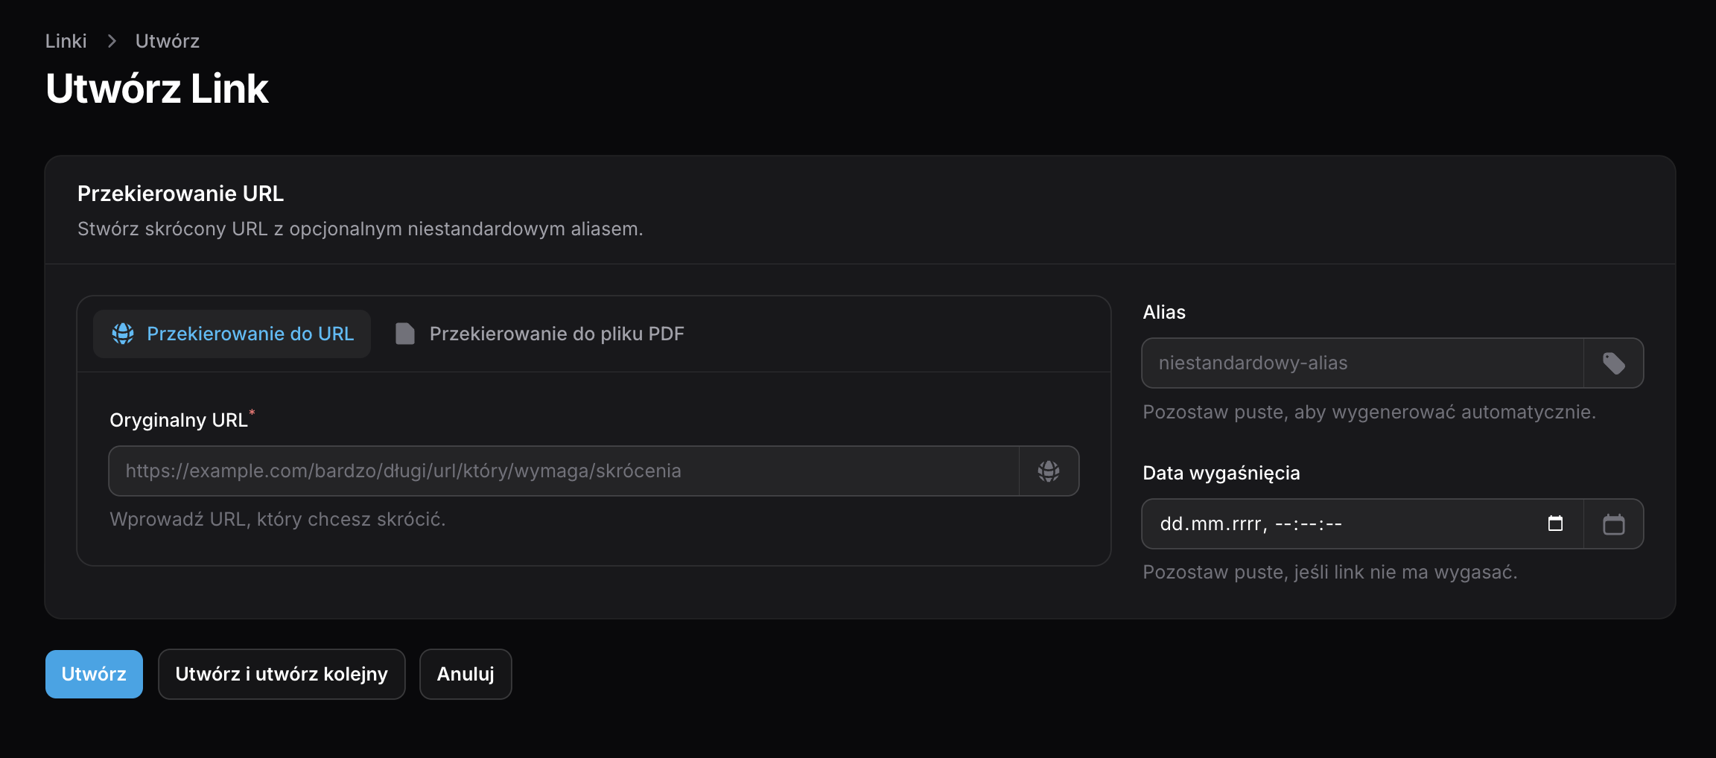Click the Oryginalny URL field label

(179, 420)
